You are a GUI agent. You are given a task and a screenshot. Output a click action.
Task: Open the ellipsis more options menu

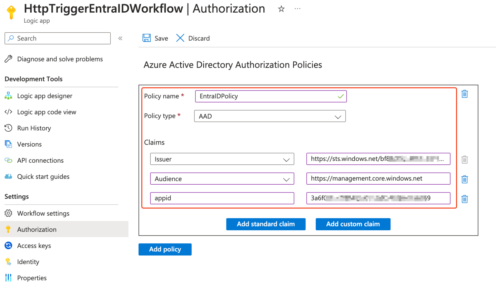[298, 9]
